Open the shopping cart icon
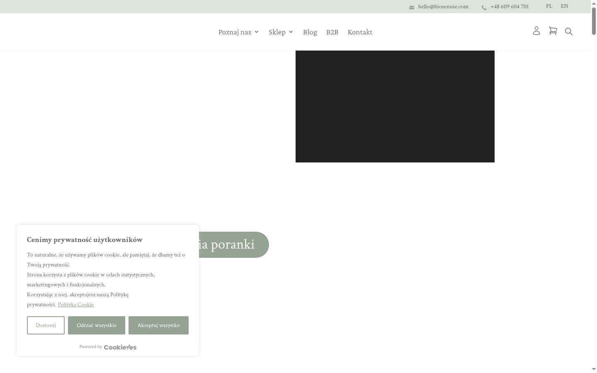 point(553,31)
